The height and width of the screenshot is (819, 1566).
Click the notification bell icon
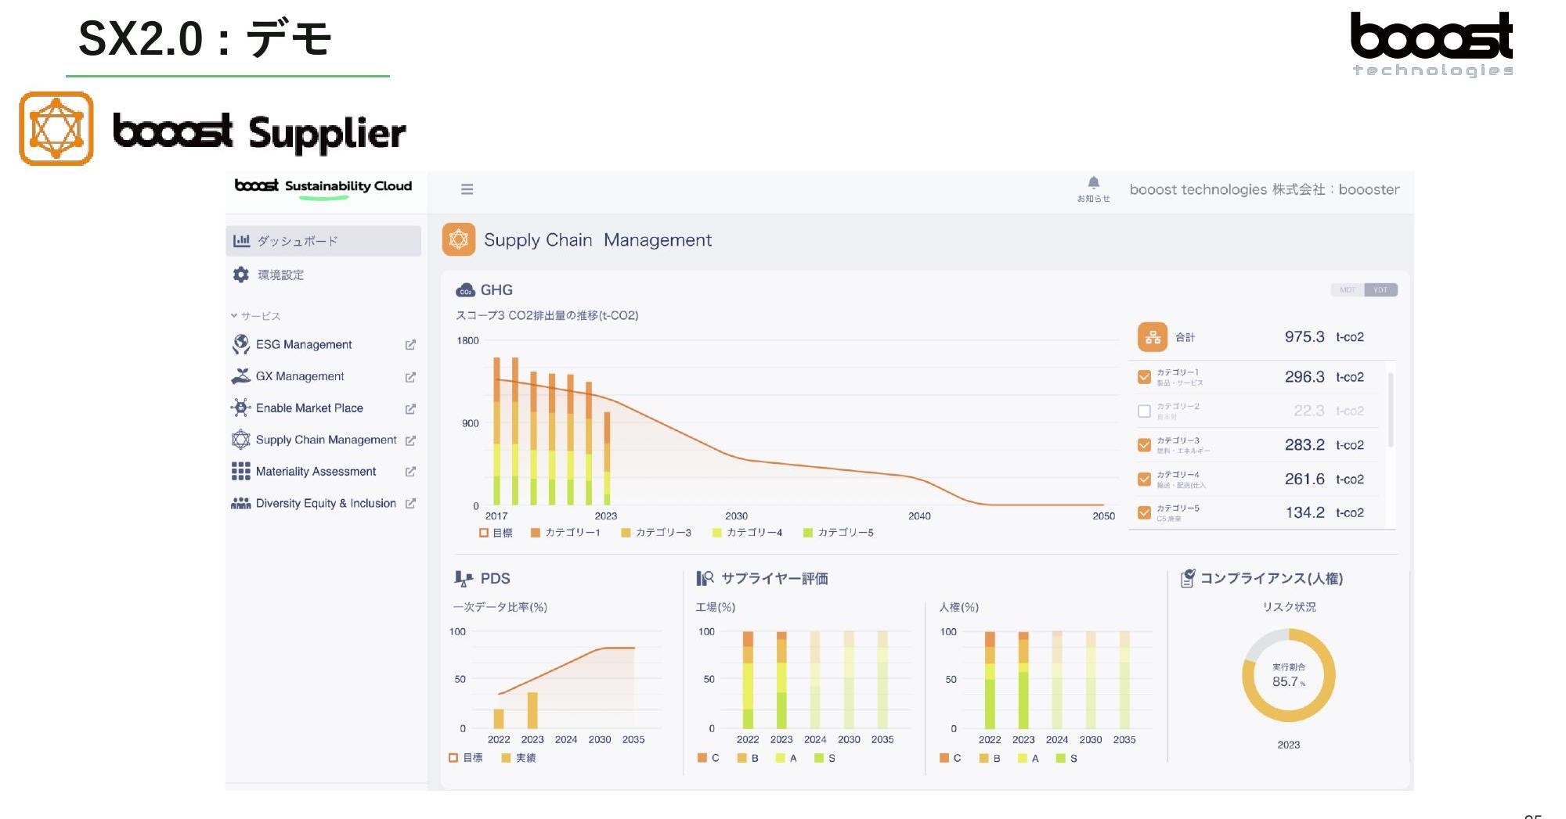(1093, 183)
